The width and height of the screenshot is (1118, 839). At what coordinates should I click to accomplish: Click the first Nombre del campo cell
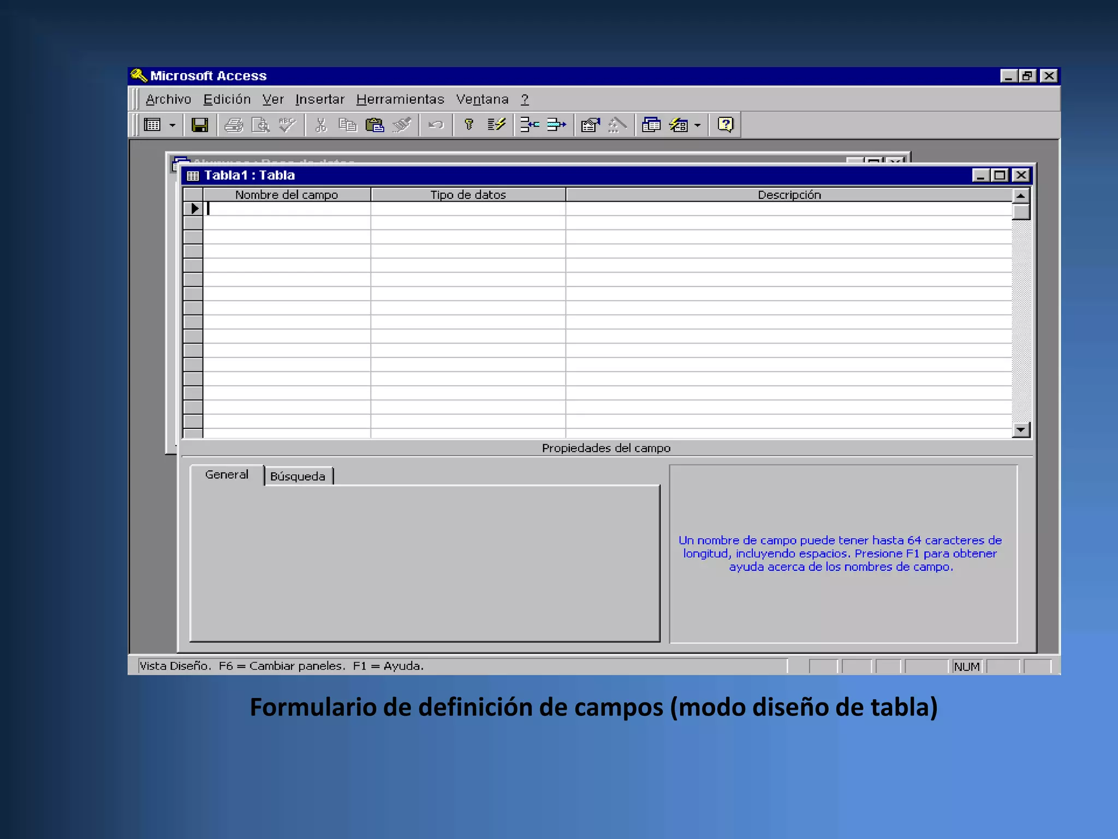click(x=287, y=209)
